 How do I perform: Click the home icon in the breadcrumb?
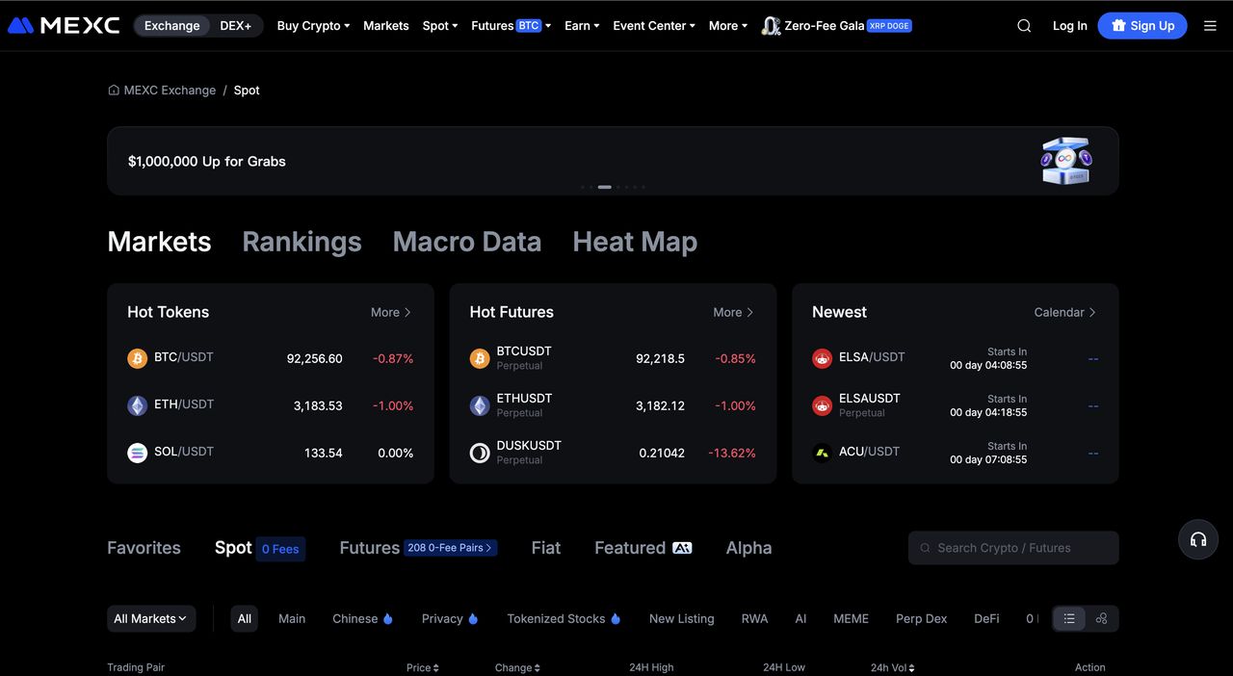[114, 90]
